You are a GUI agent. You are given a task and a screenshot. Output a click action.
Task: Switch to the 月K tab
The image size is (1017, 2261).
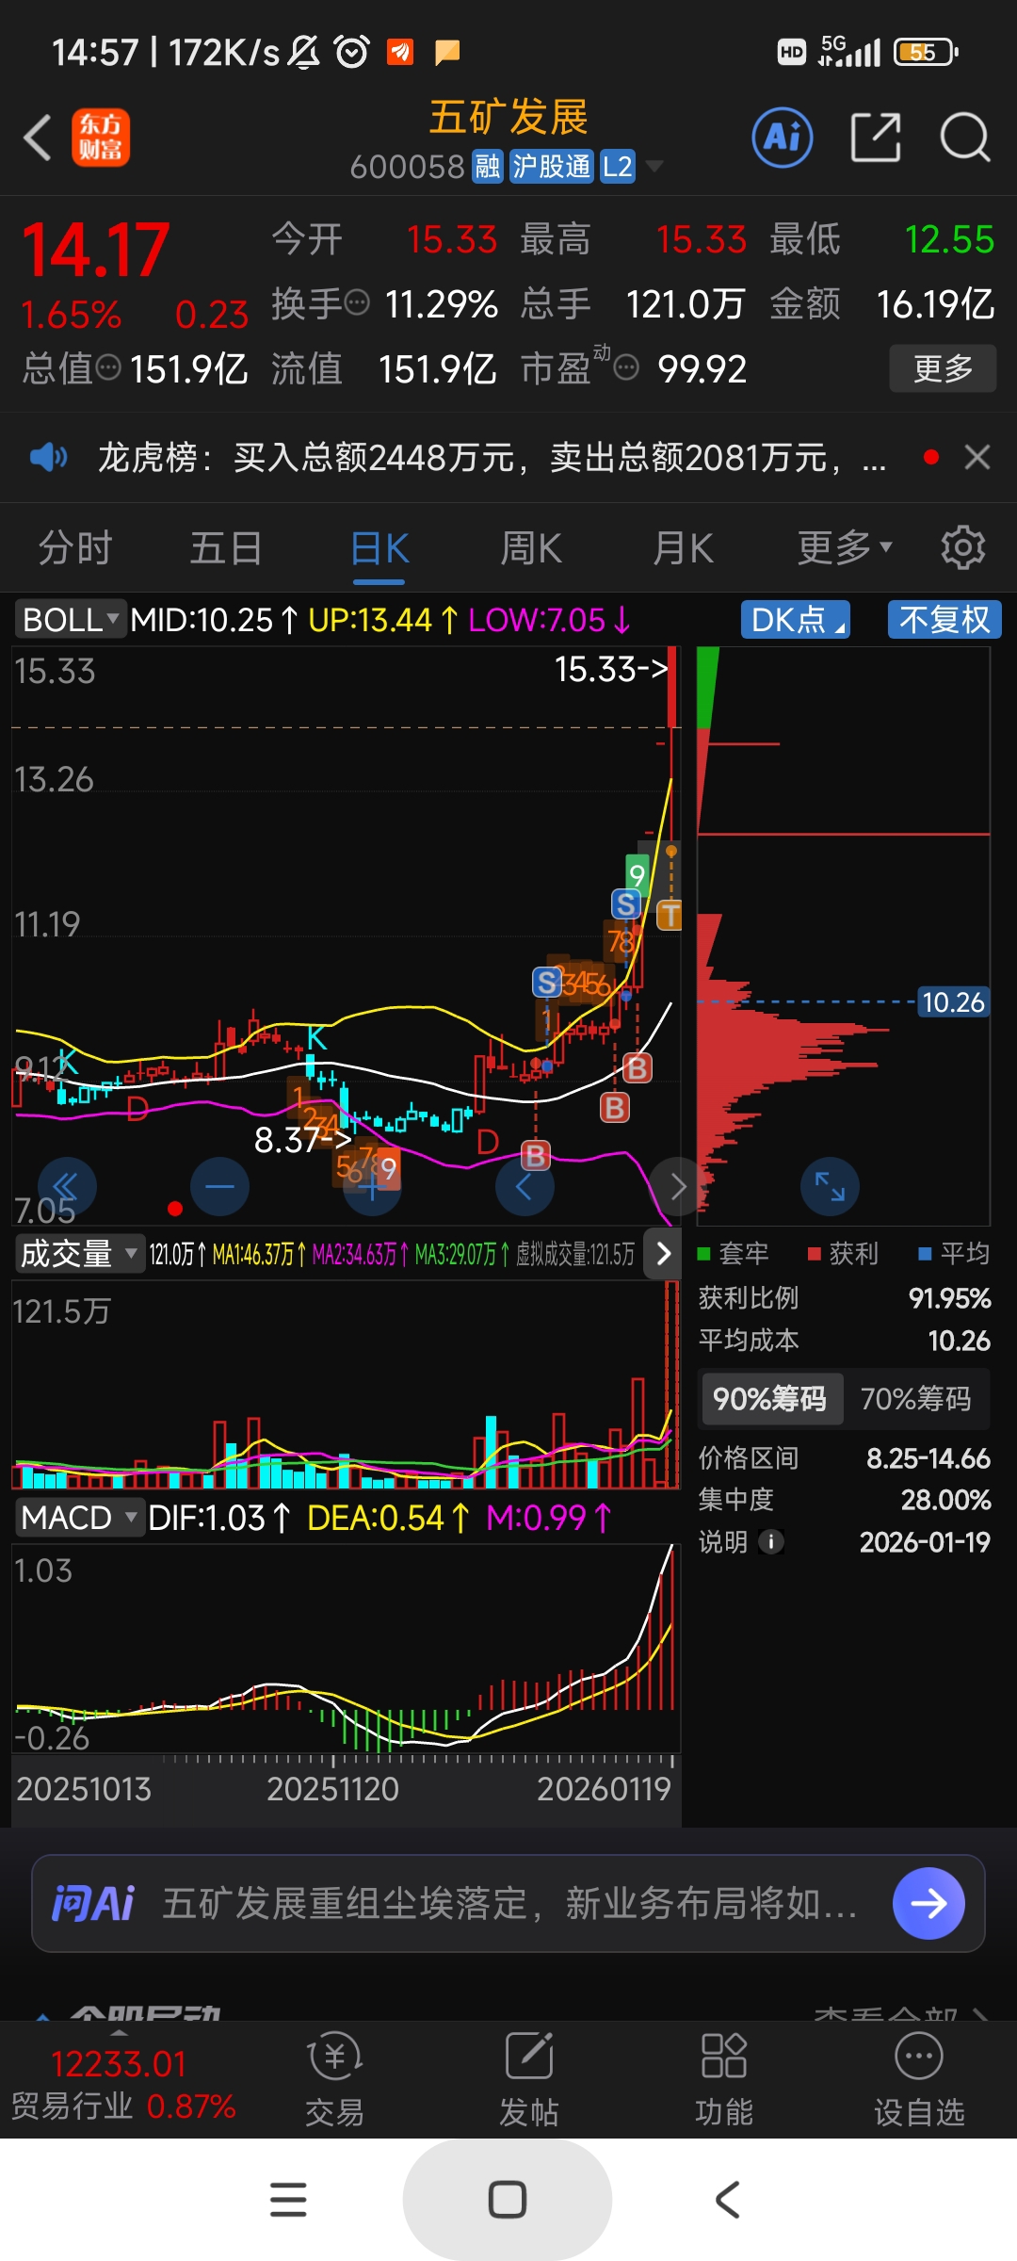click(x=684, y=547)
